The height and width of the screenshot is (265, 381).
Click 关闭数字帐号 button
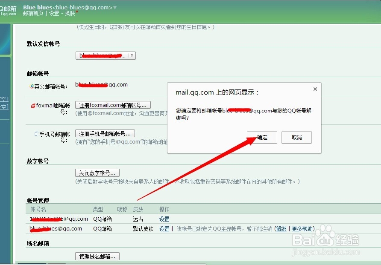(x=97, y=173)
